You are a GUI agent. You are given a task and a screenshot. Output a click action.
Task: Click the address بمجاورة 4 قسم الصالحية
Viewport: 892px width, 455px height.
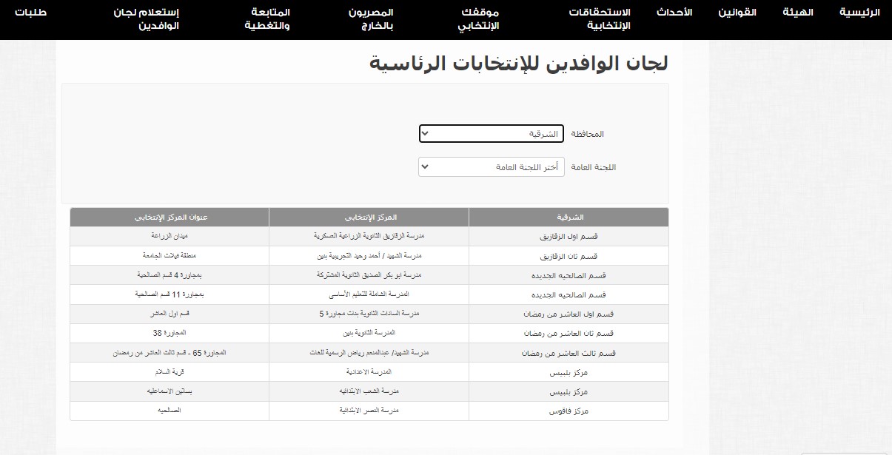tap(170, 274)
